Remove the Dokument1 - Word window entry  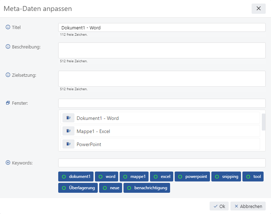(x=68, y=118)
